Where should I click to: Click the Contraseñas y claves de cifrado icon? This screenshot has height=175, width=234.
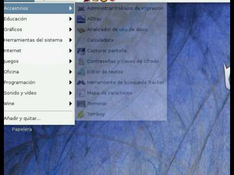click(81, 62)
